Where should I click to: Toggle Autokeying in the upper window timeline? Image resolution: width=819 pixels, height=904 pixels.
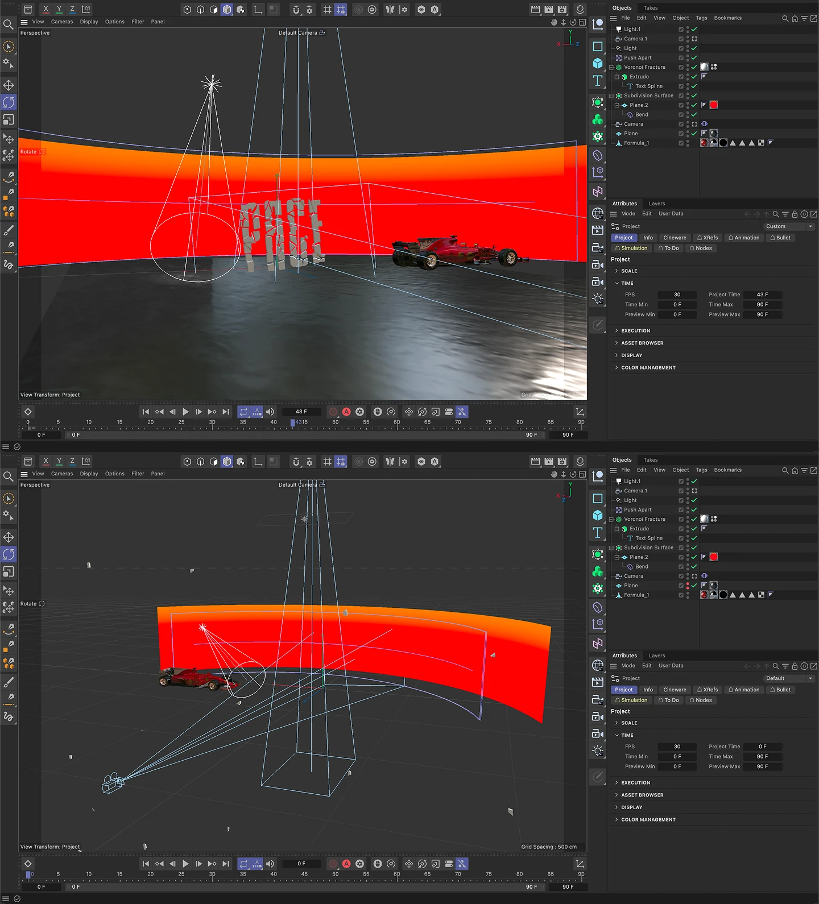[346, 412]
